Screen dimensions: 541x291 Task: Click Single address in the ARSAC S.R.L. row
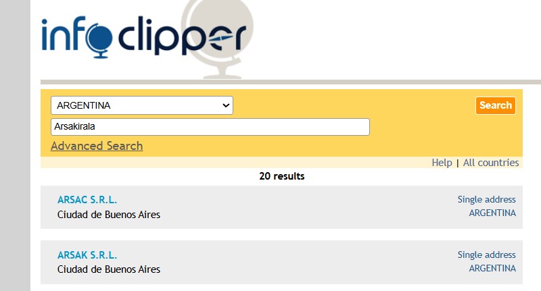pyautogui.click(x=486, y=199)
